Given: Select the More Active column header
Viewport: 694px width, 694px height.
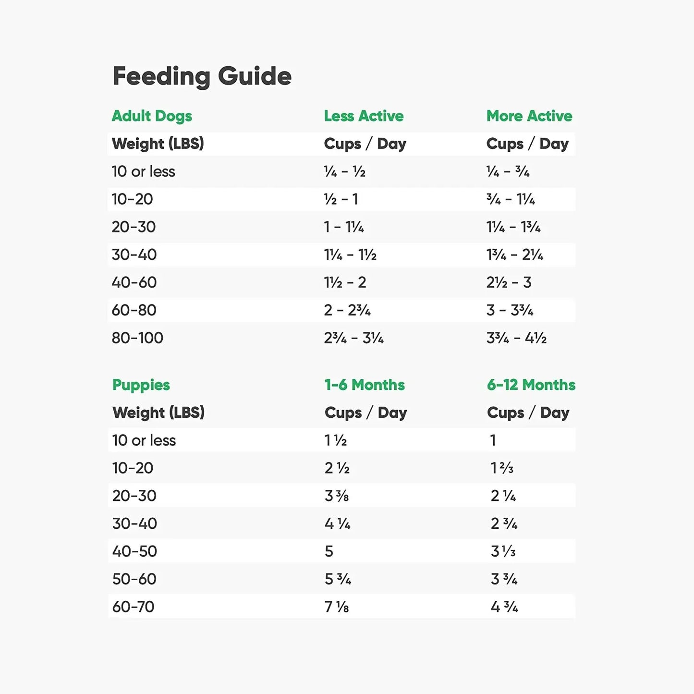Looking at the screenshot, I should coord(529,116).
